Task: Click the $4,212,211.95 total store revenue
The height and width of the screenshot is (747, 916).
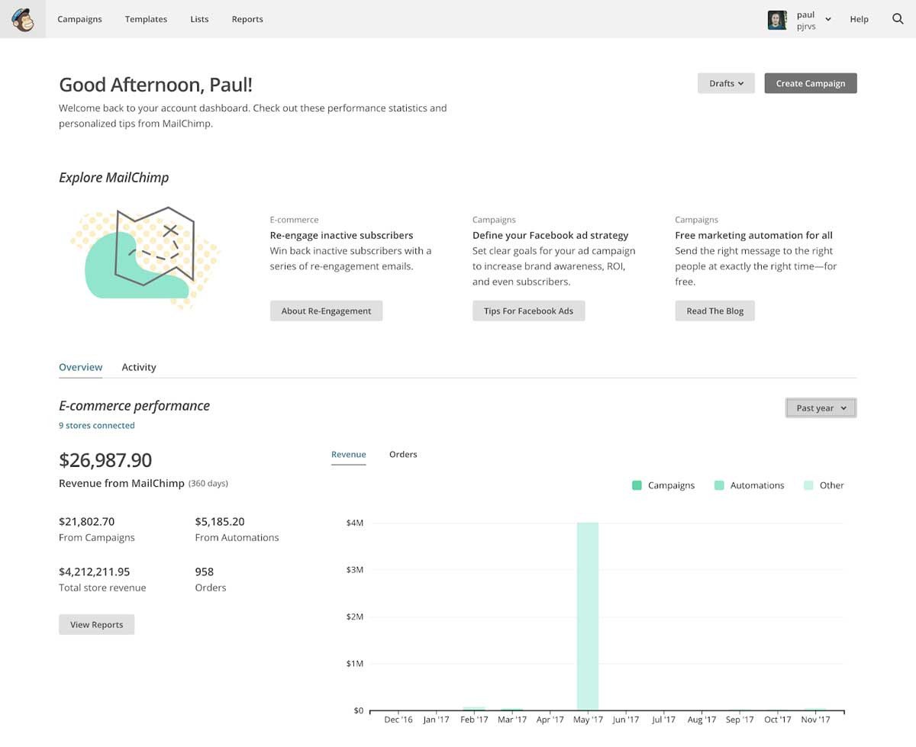Action: click(95, 572)
